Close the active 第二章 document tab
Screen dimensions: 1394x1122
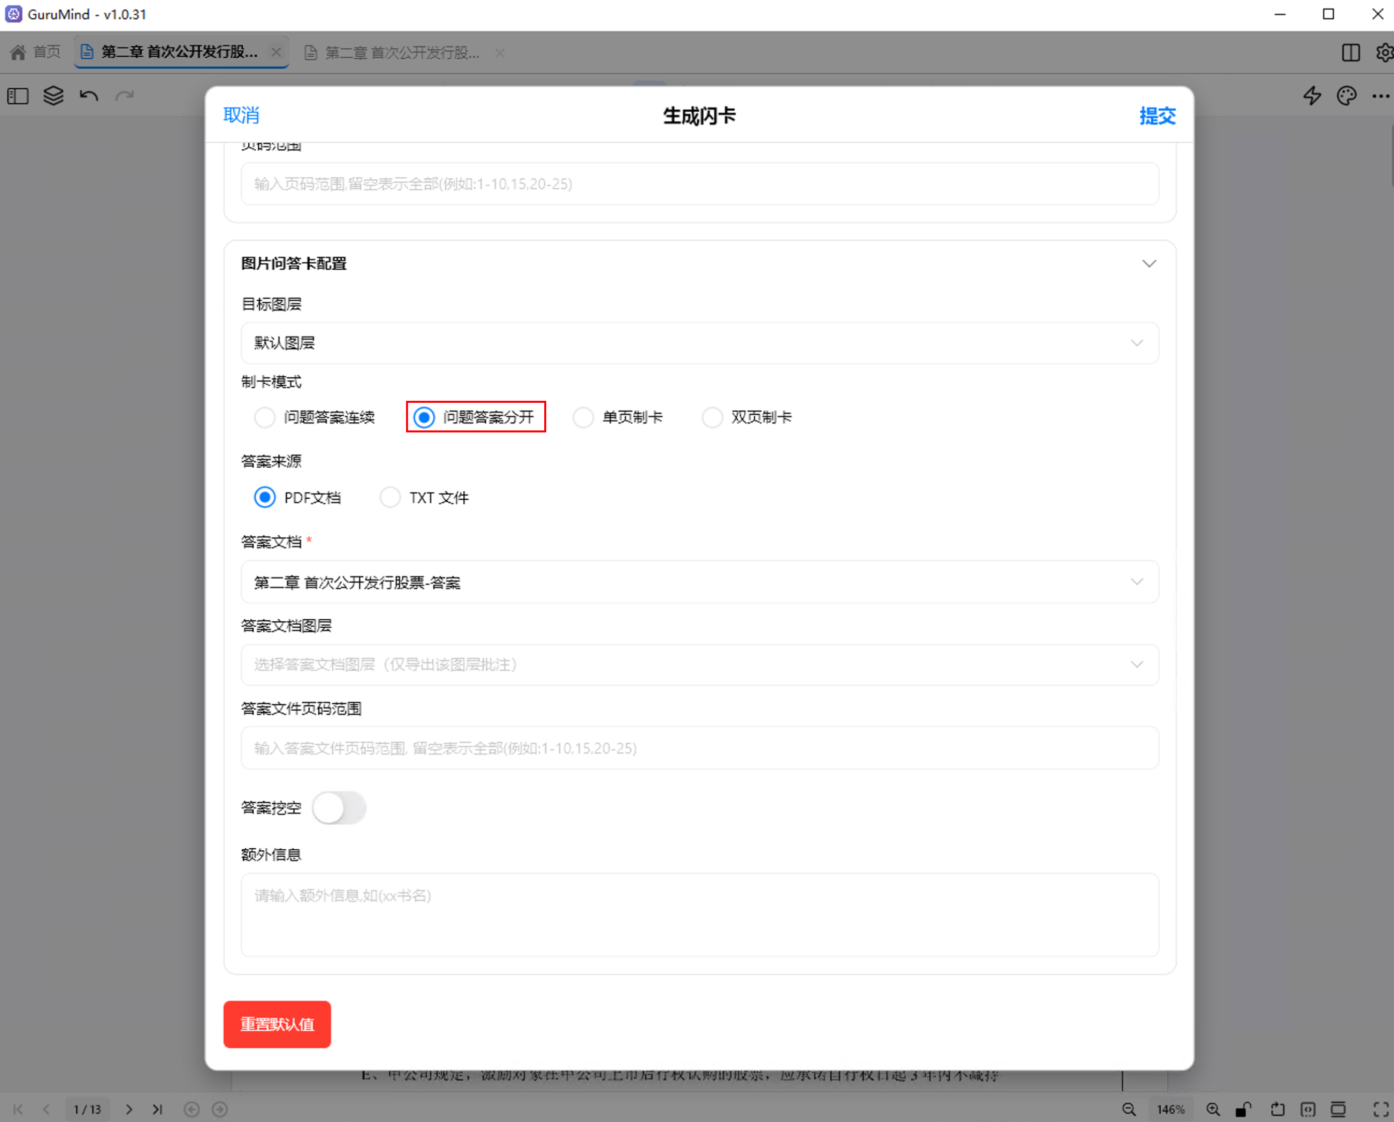coord(276,52)
